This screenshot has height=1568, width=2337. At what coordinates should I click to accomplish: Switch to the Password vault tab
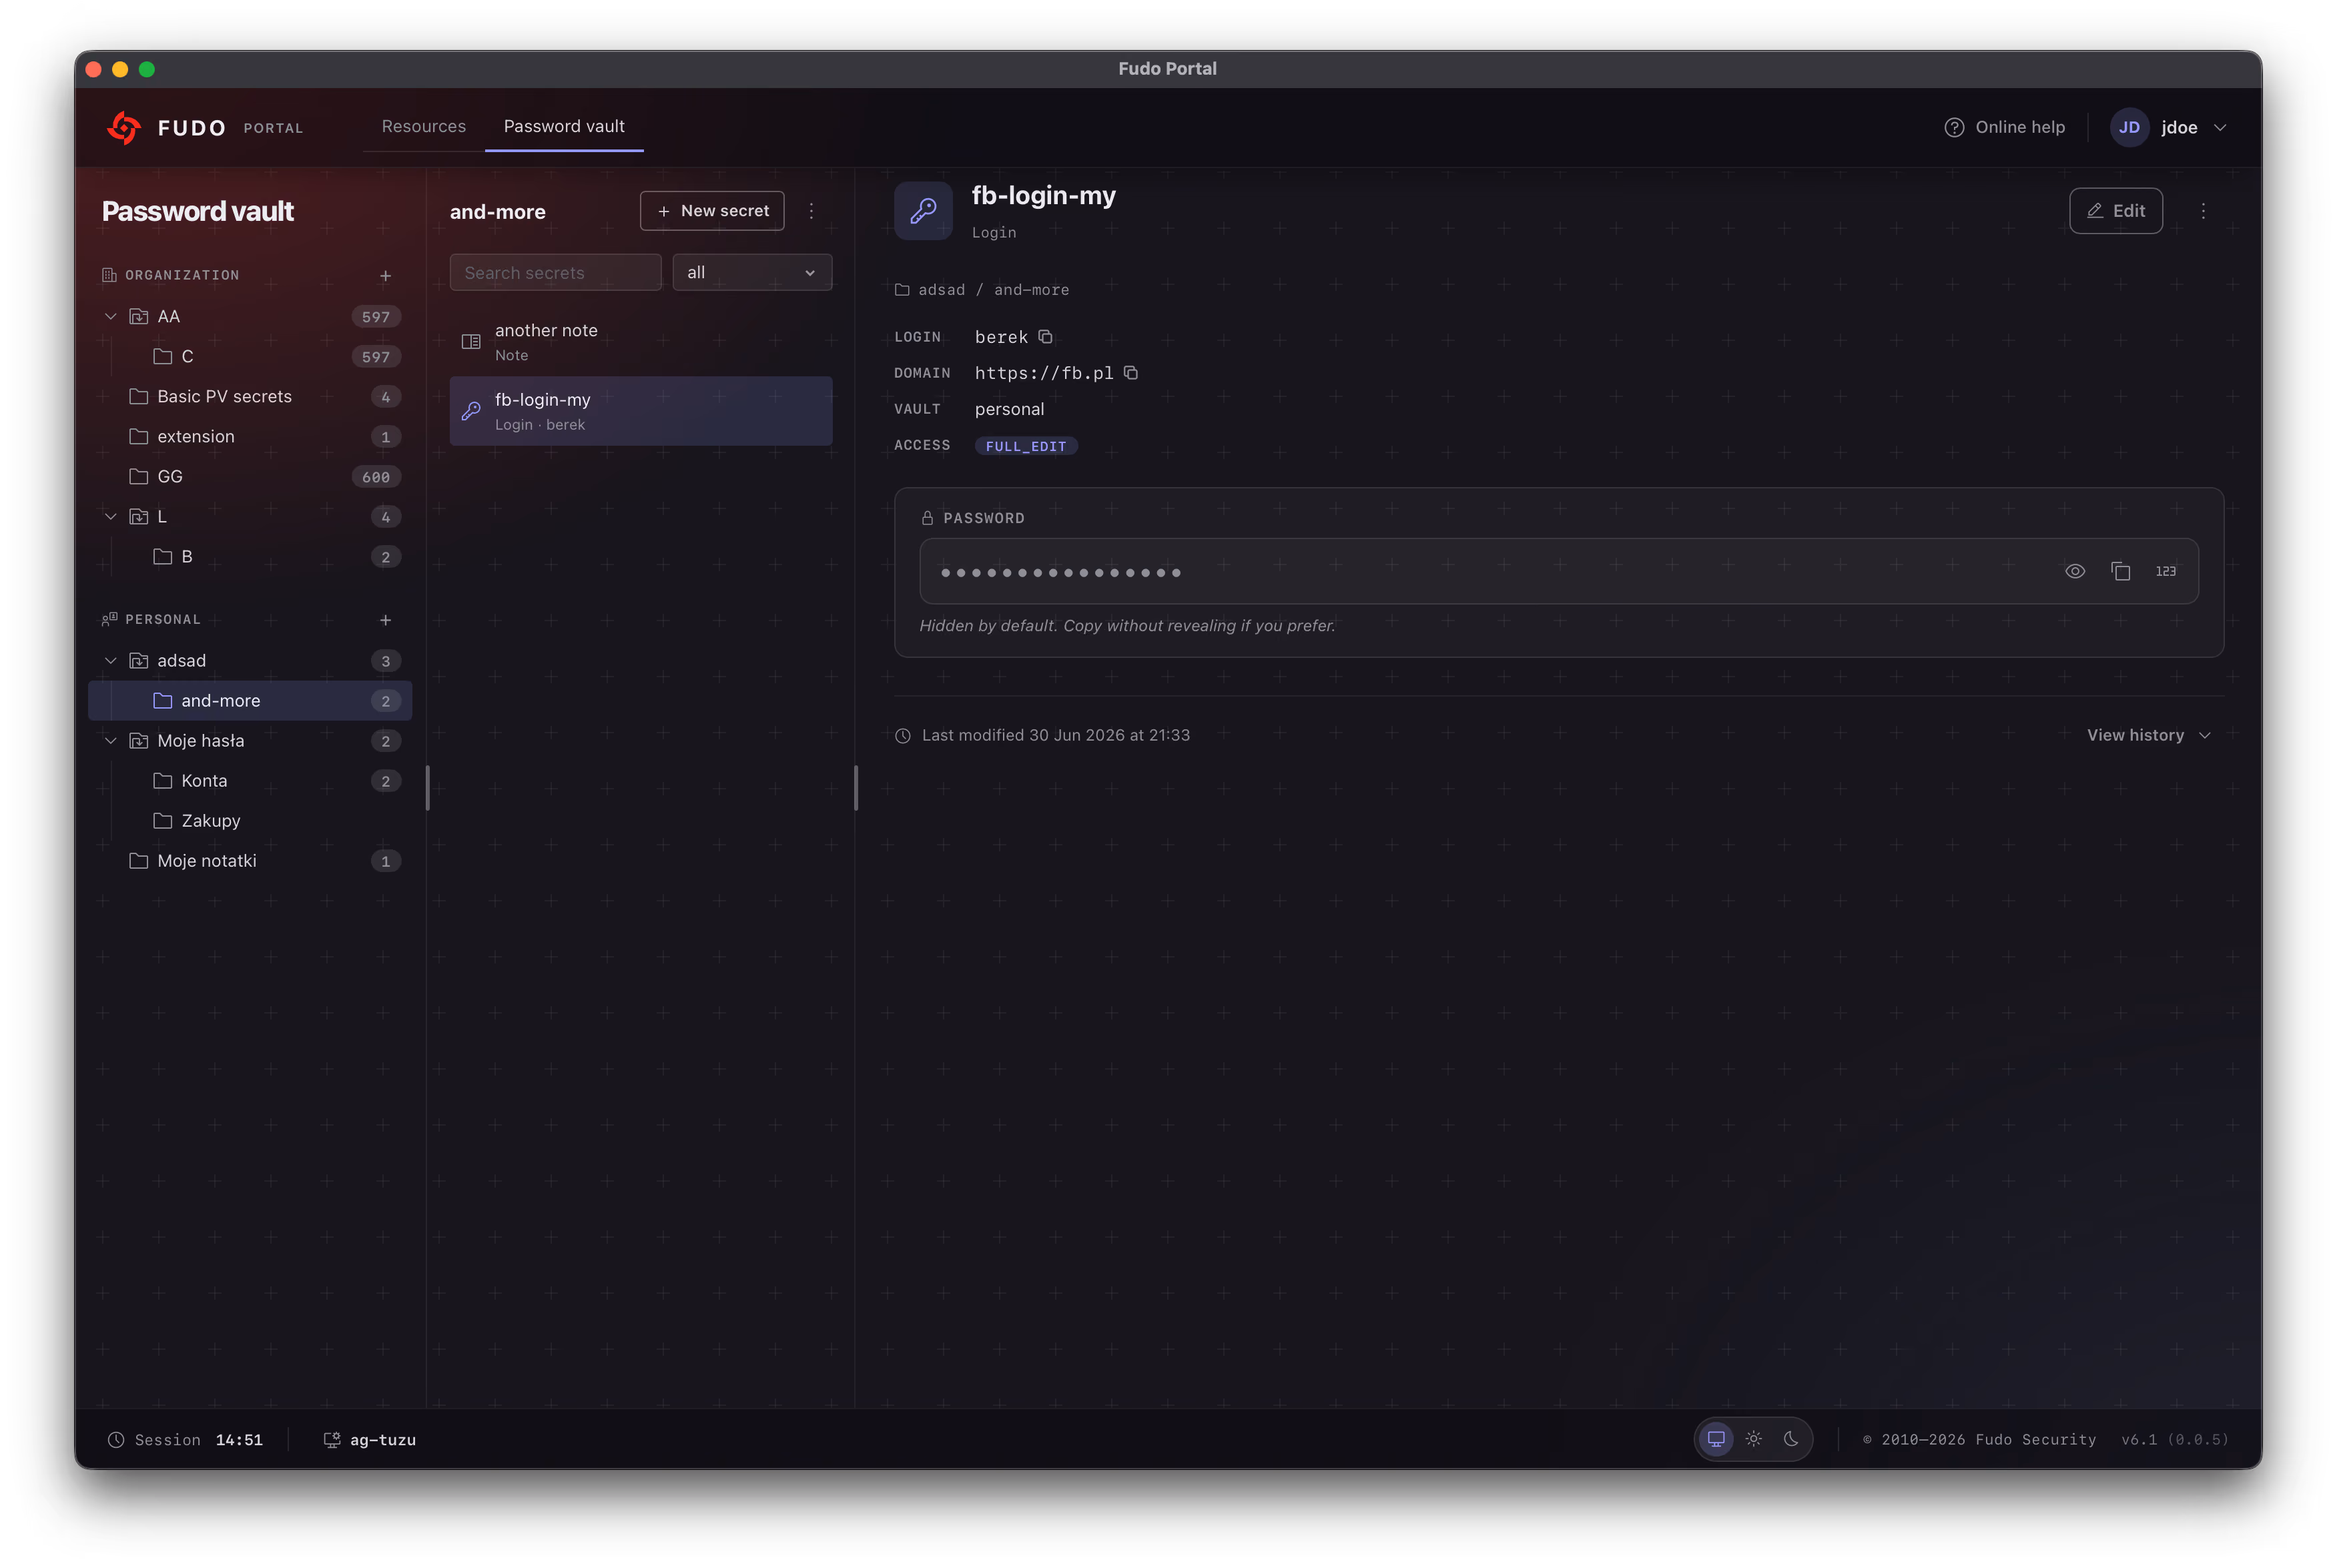click(x=564, y=126)
